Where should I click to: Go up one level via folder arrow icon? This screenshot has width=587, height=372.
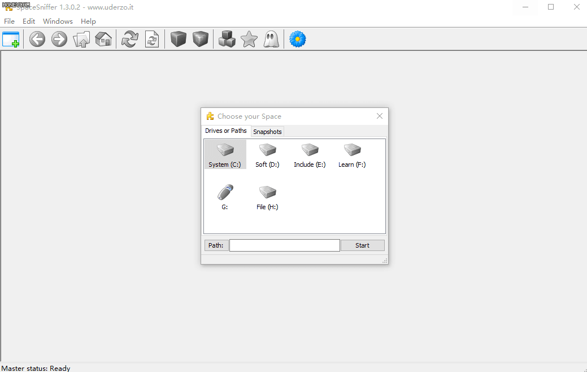pyautogui.click(x=81, y=40)
